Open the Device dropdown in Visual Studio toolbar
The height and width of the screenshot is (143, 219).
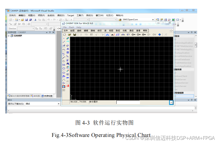pos(33,28)
